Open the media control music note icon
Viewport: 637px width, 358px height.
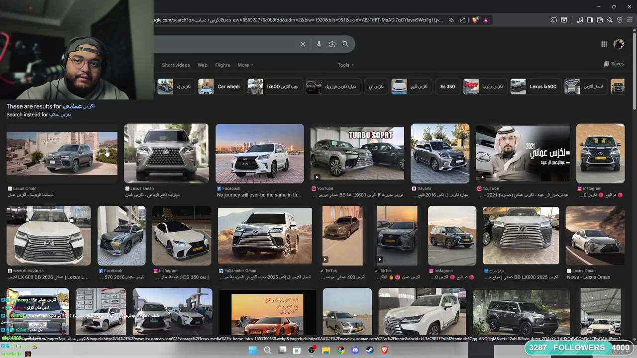(x=580, y=20)
